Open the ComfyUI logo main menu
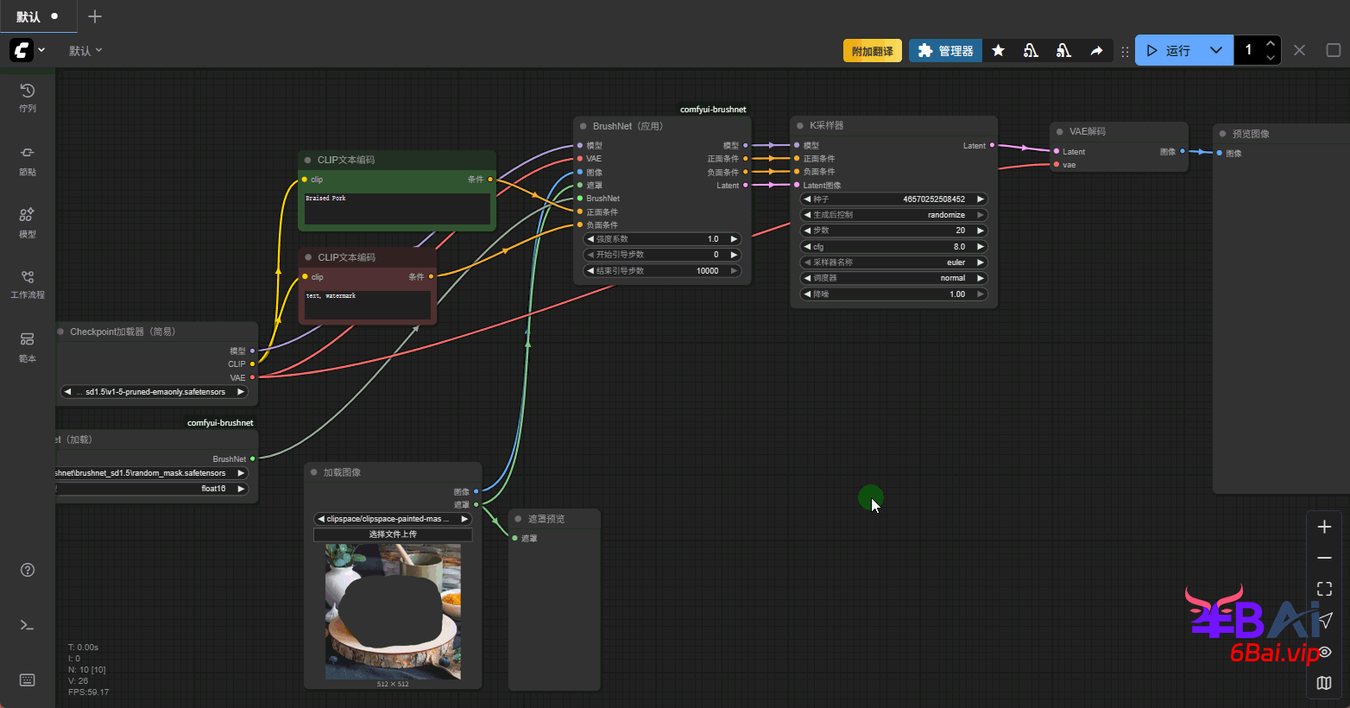This screenshot has height=708, width=1350. [22, 50]
